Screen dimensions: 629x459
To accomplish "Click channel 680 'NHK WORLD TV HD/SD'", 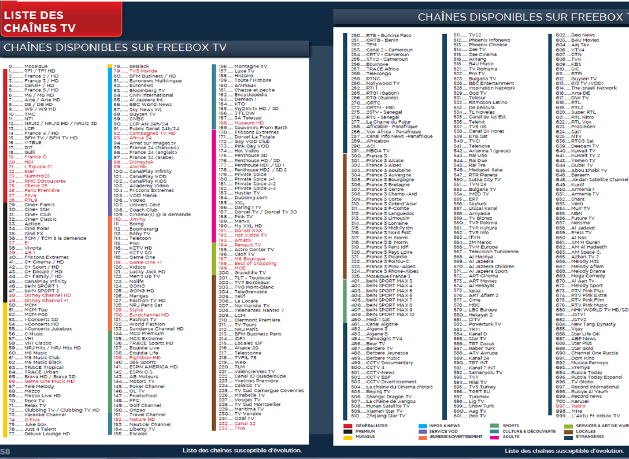I will pos(591,310).
